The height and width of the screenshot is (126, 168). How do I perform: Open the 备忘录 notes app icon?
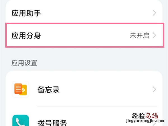point(21,89)
